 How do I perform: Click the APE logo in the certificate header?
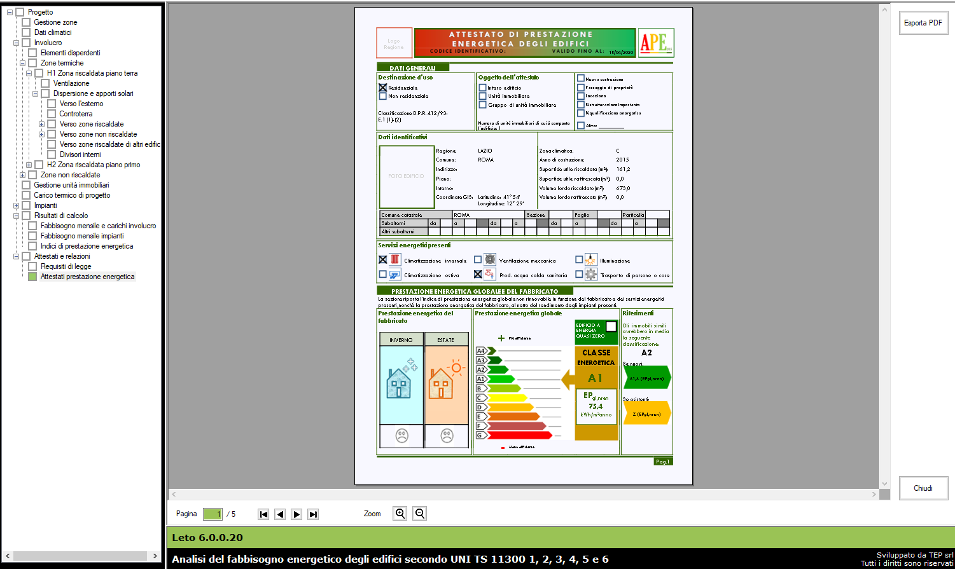655,43
